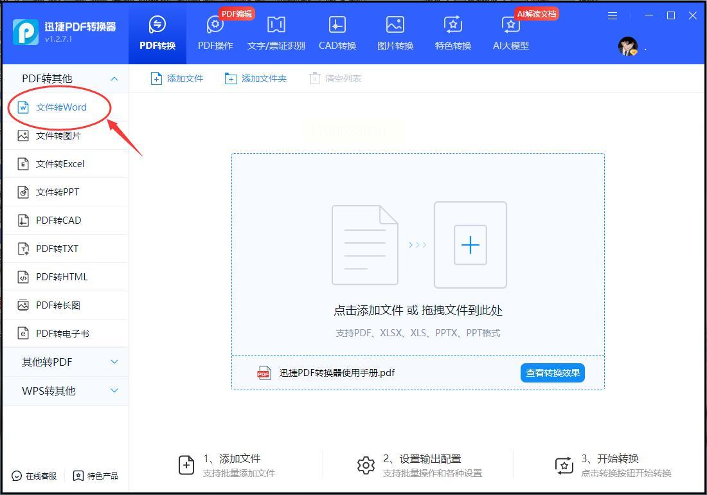Maximize the converter window
707x495 pixels.
click(x=671, y=15)
